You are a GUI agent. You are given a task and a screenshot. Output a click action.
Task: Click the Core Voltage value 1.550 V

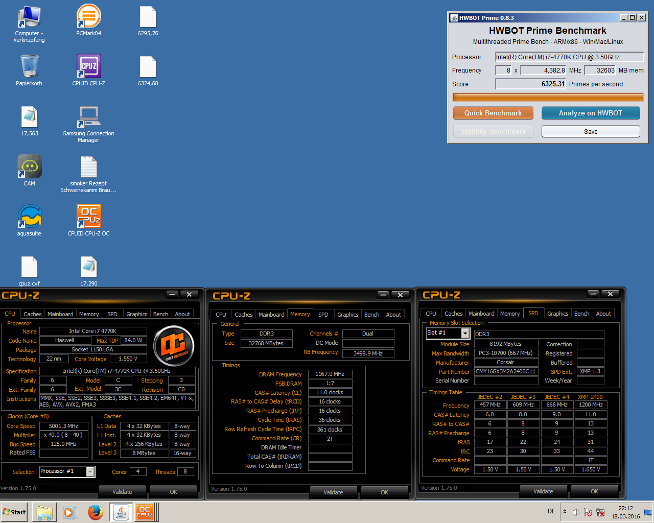point(128,359)
